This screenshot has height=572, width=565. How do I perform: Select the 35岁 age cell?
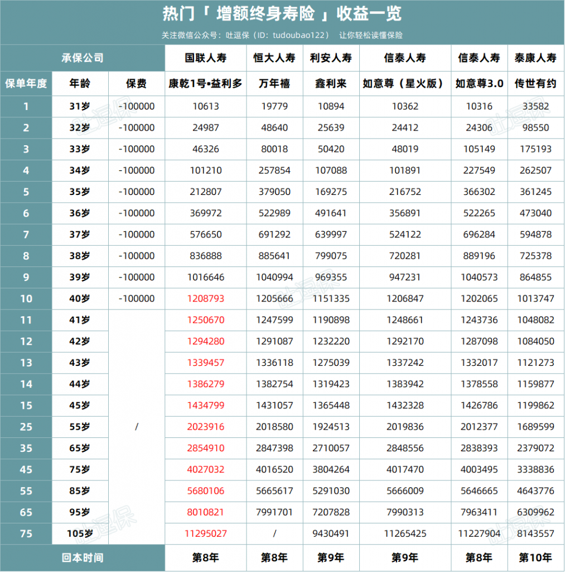point(80,192)
